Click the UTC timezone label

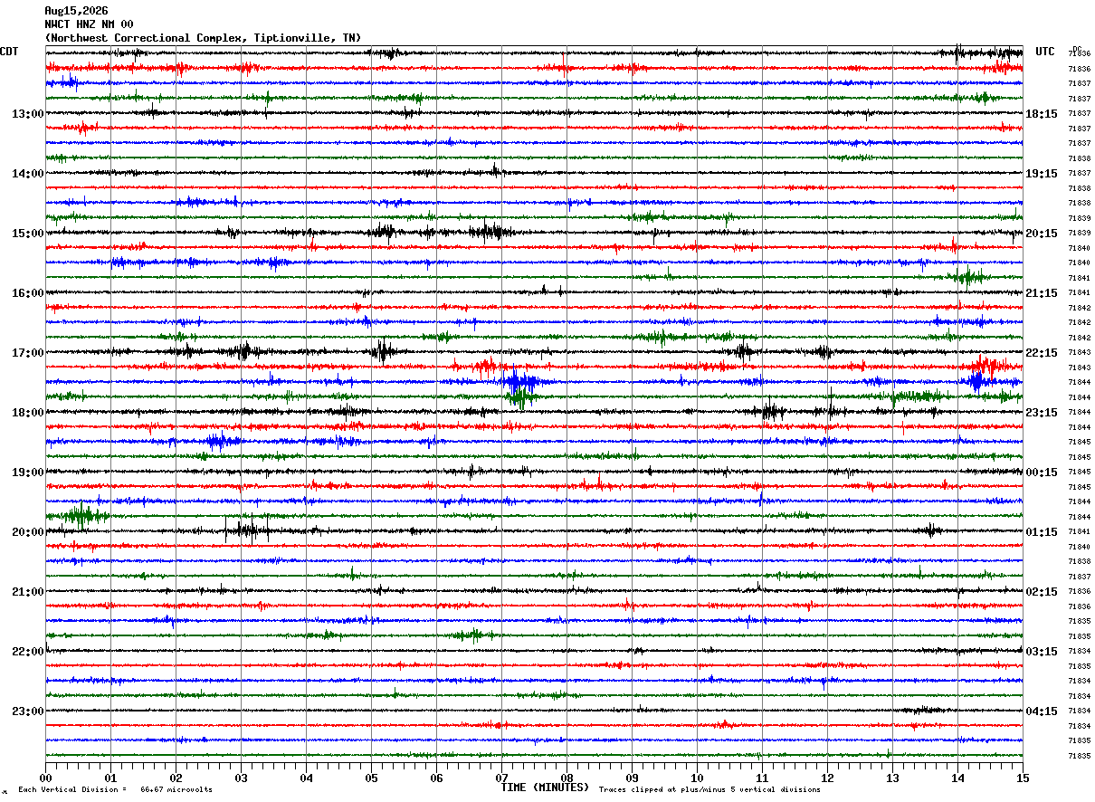(1045, 52)
